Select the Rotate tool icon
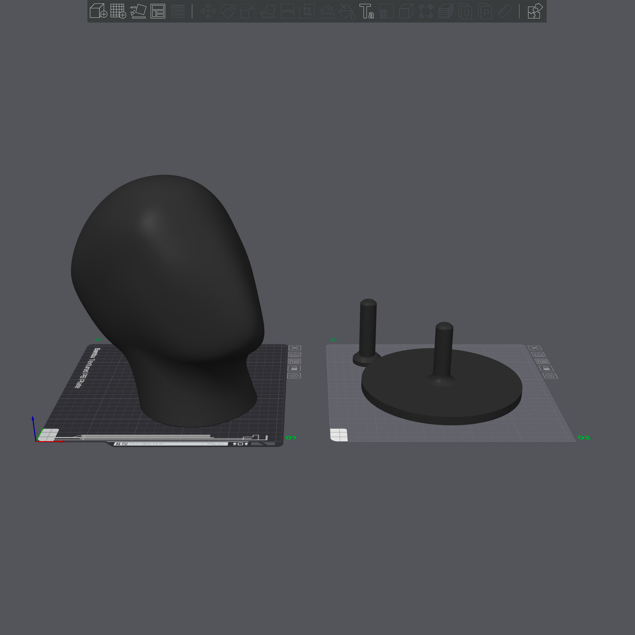Viewport: 635px width, 635px height. 228,11
